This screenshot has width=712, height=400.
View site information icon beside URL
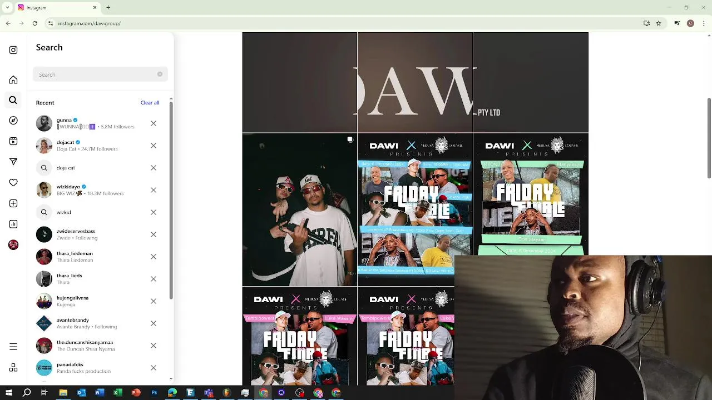coord(51,23)
